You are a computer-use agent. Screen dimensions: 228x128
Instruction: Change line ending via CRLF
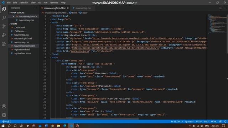206,122
